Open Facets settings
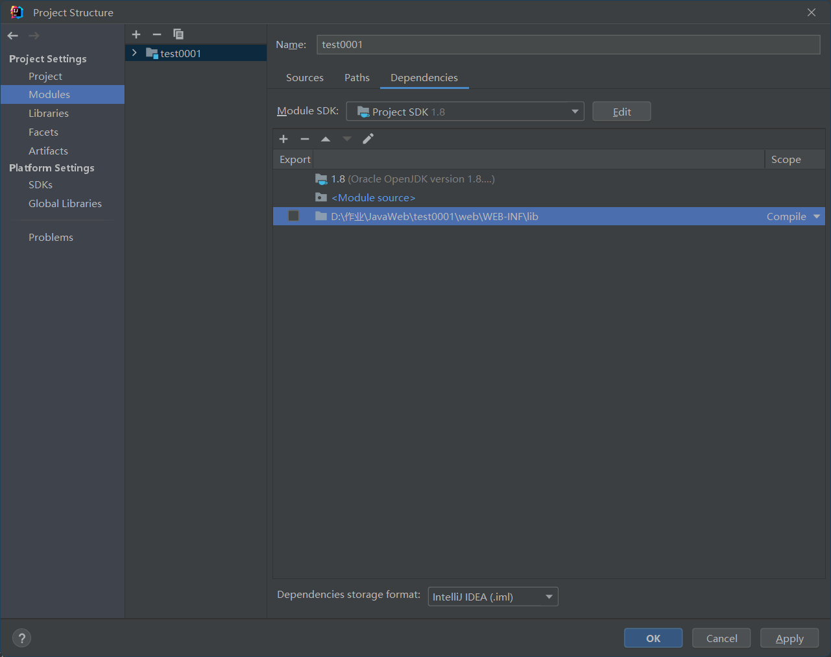This screenshot has width=831, height=657. [43, 132]
